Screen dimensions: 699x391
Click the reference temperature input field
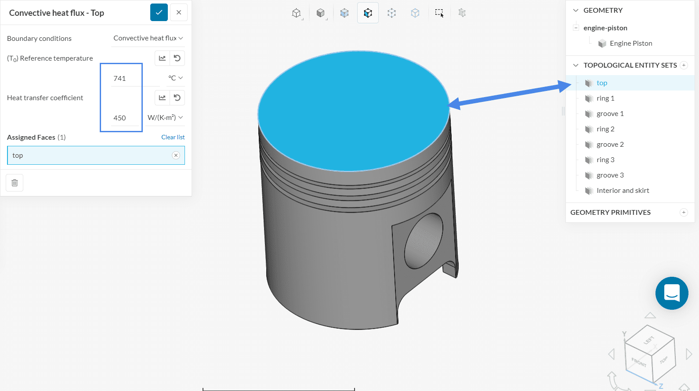tap(126, 78)
